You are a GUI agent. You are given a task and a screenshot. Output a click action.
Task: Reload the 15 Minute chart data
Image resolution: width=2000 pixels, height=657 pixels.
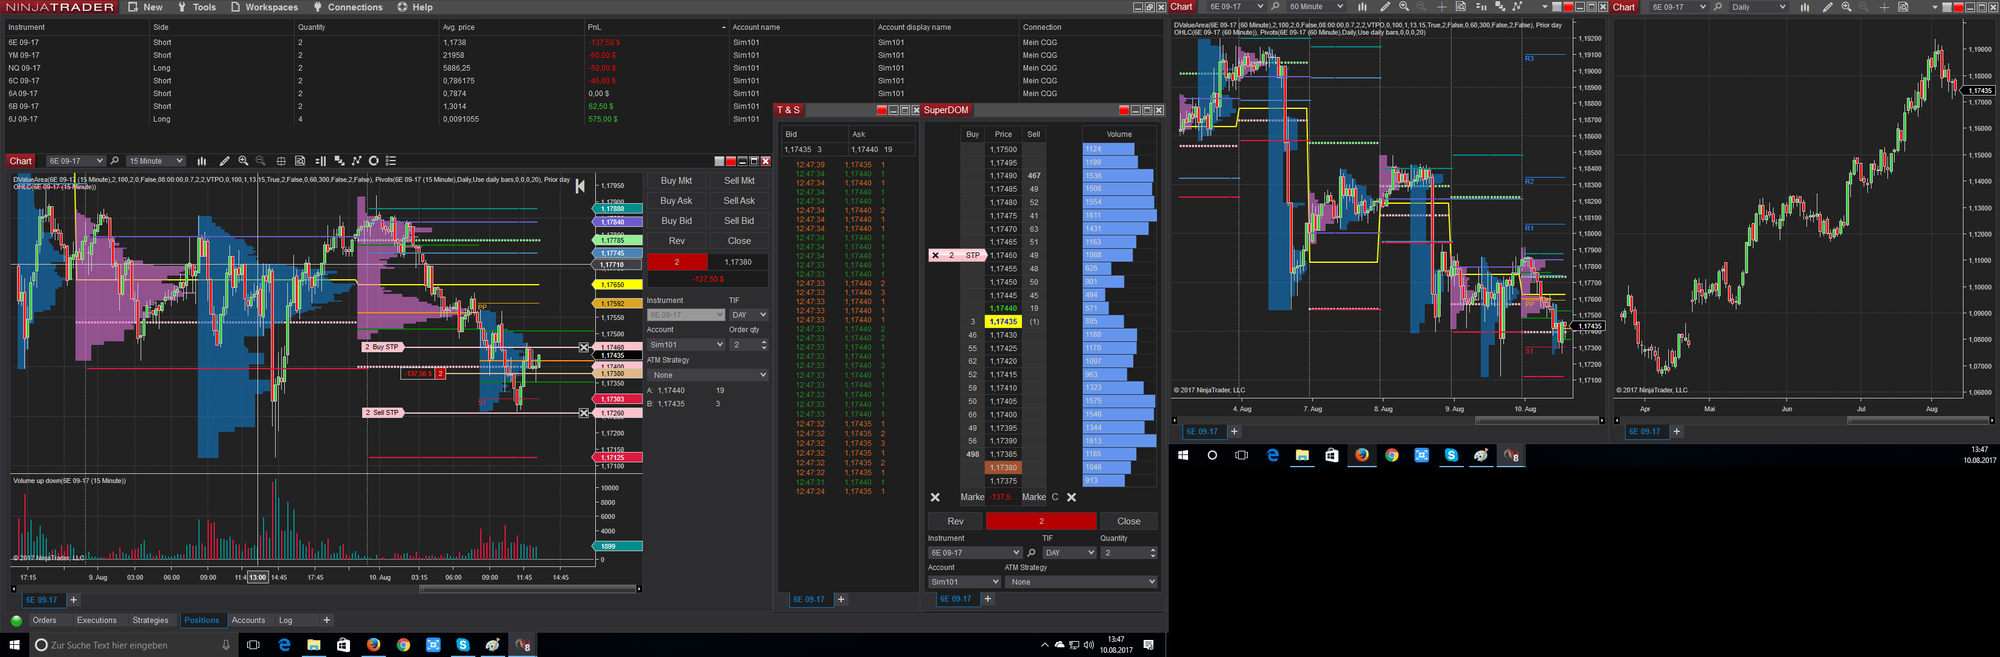374,161
